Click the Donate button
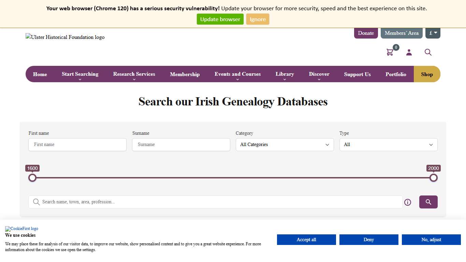The width and height of the screenshot is (466, 262). (x=366, y=33)
